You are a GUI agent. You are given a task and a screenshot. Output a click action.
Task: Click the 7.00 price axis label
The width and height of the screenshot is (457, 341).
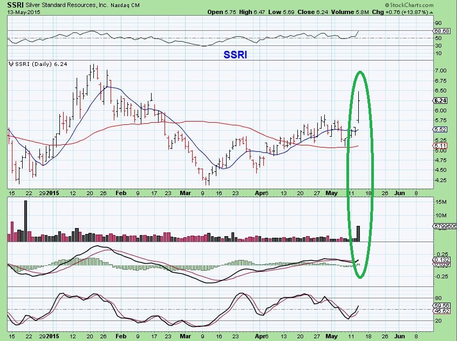pyautogui.click(x=440, y=70)
